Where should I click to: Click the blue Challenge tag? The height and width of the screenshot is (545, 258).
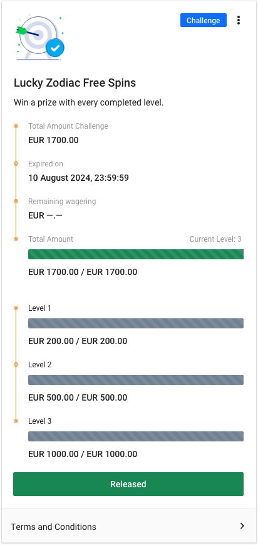point(204,20)
